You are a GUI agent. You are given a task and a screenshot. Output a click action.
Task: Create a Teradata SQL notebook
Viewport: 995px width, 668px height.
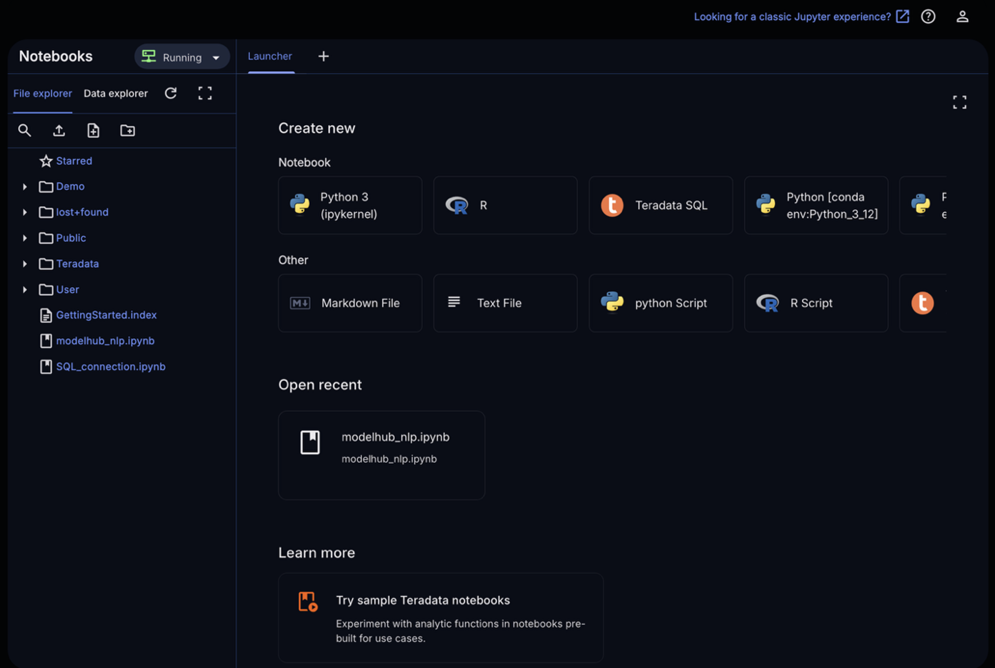661,205
